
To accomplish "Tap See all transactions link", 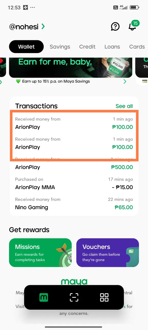I will 124,106.
